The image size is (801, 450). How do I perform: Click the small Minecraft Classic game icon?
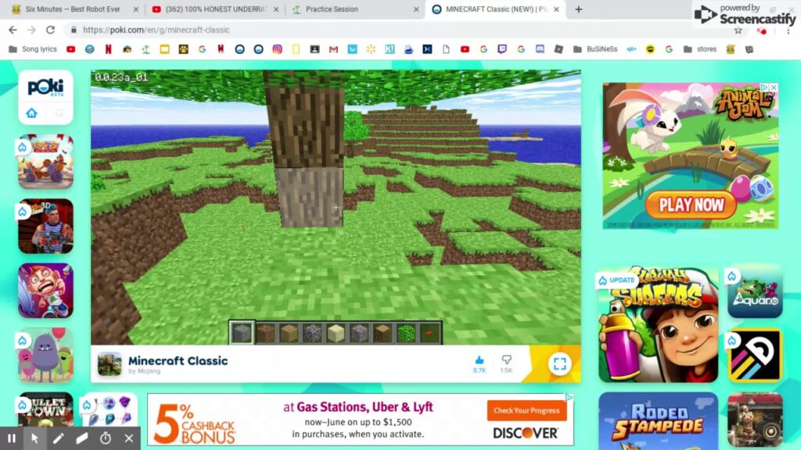110,364
